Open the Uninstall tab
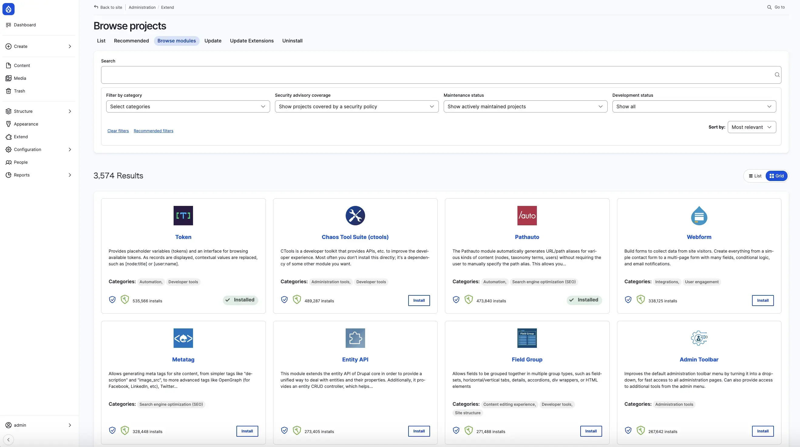This screenshot has height=447, width=800. (x=292, y=41)
